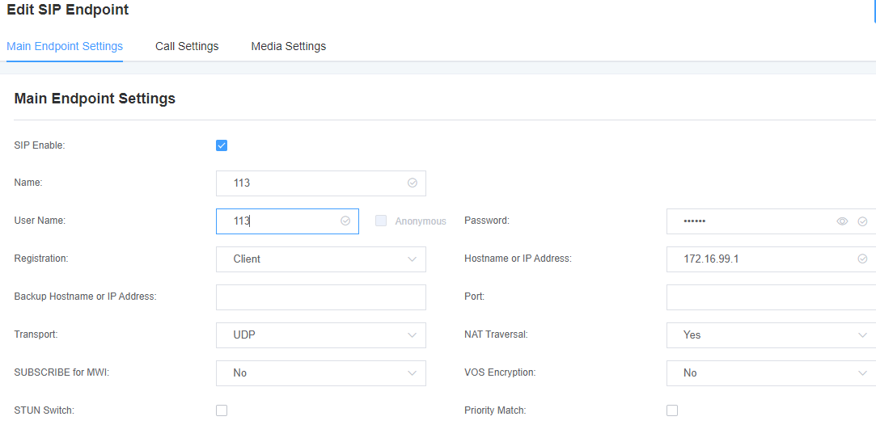Open the VOS Encryption dropdown
Image resolution: width=876 pixels, height=425 pixels.
coord(771,373)
